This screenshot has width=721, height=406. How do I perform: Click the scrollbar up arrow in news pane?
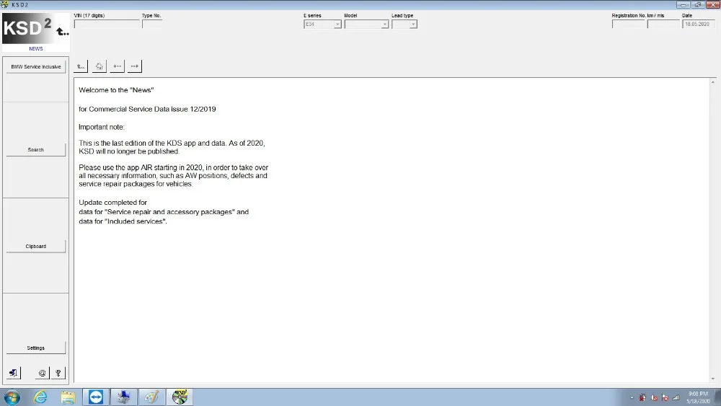[x=713, y=82]
